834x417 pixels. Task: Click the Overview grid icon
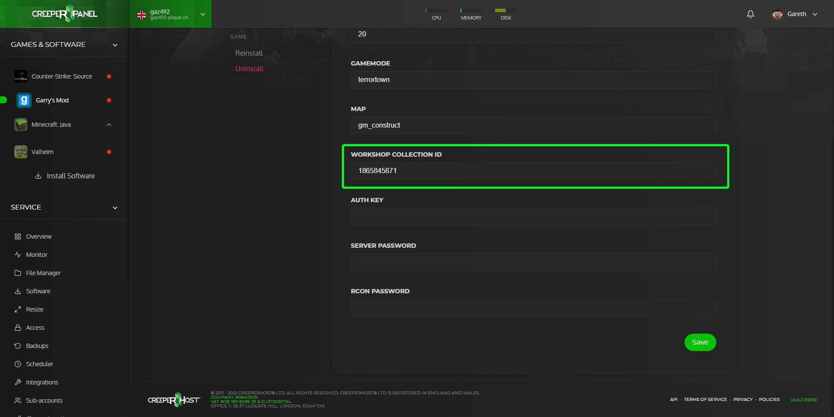point(18,236)
